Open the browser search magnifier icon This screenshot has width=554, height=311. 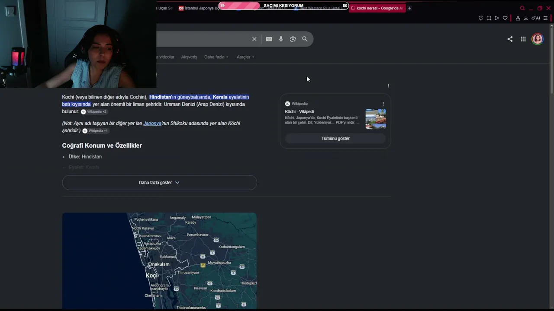pyautogui.click(x=522, y=8)
